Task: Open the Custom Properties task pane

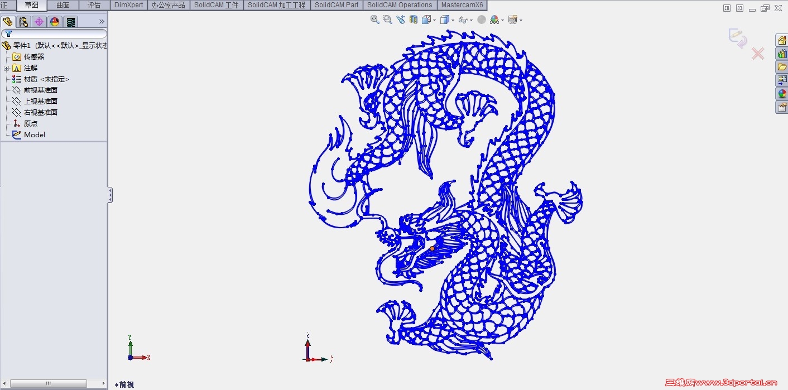Action: tap(783, 107)
